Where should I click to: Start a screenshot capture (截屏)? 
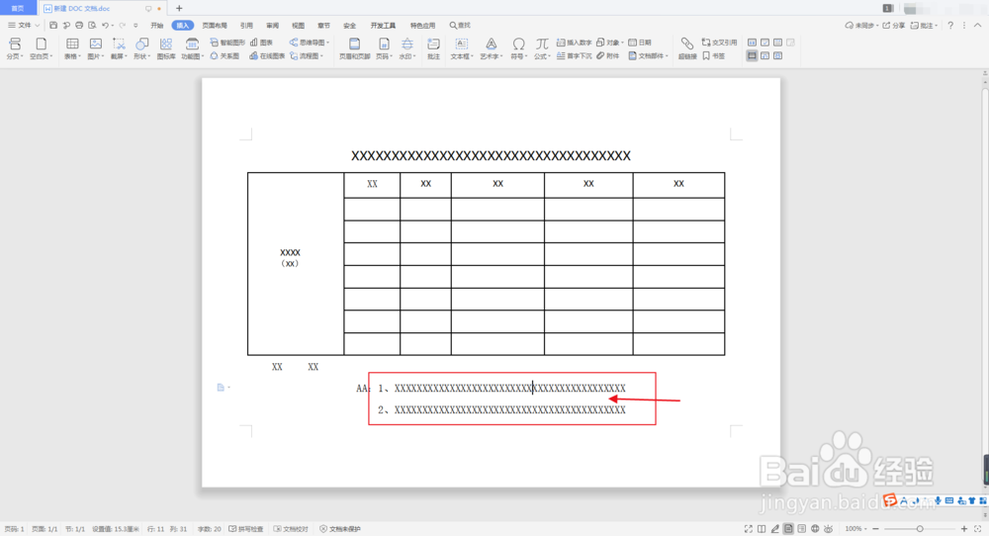coord(119,47)
